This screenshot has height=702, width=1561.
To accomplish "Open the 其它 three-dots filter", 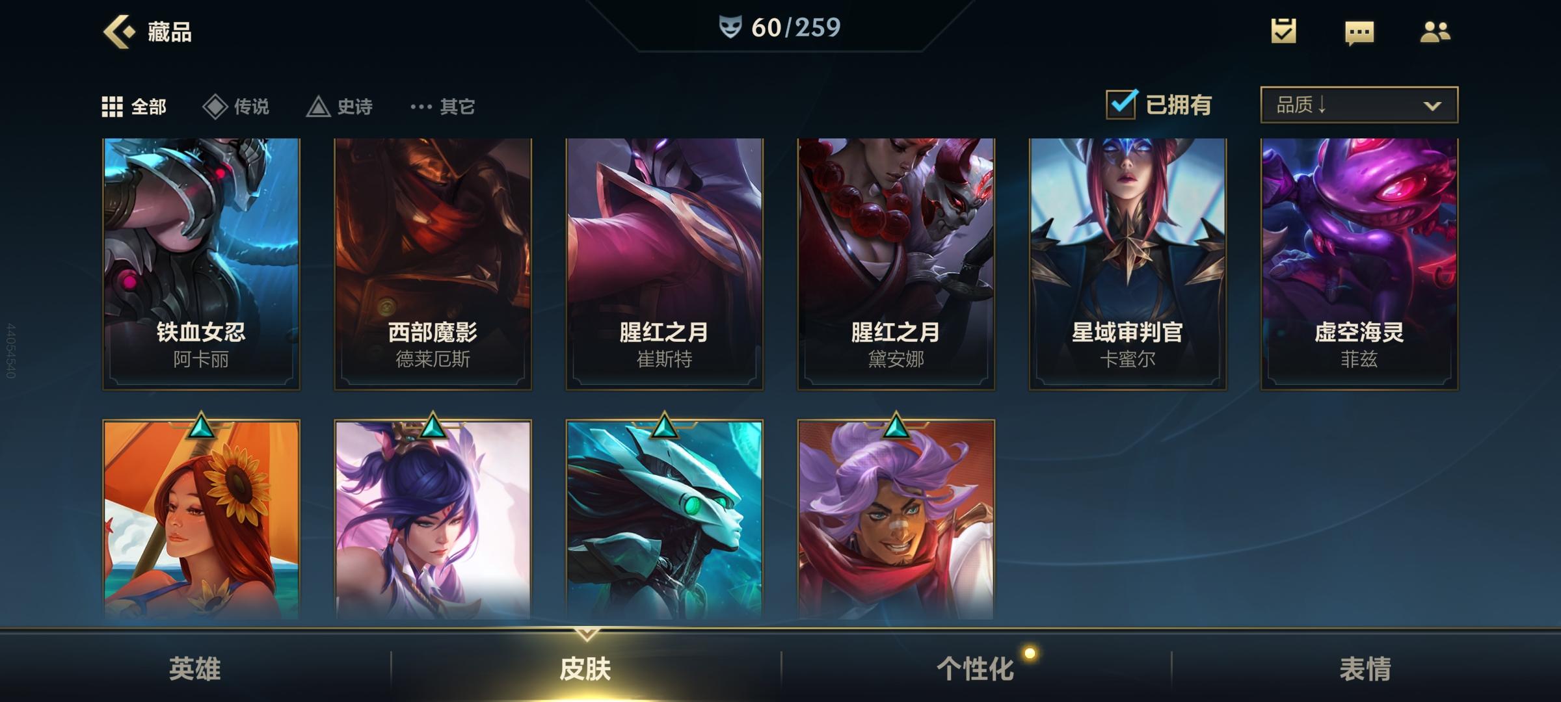I will click(421, 107).
